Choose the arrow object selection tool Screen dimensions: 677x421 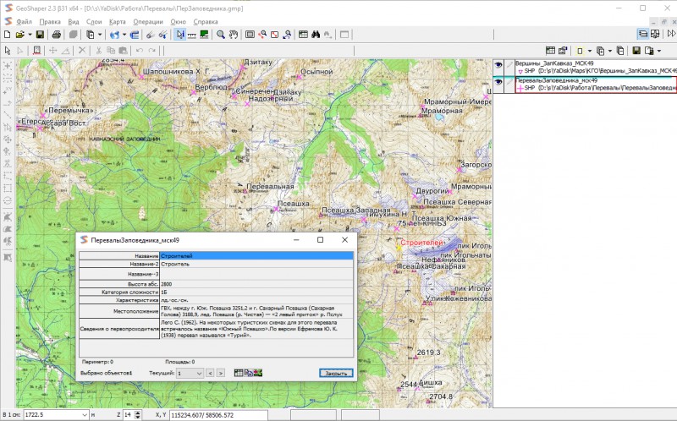click(180, 35)
